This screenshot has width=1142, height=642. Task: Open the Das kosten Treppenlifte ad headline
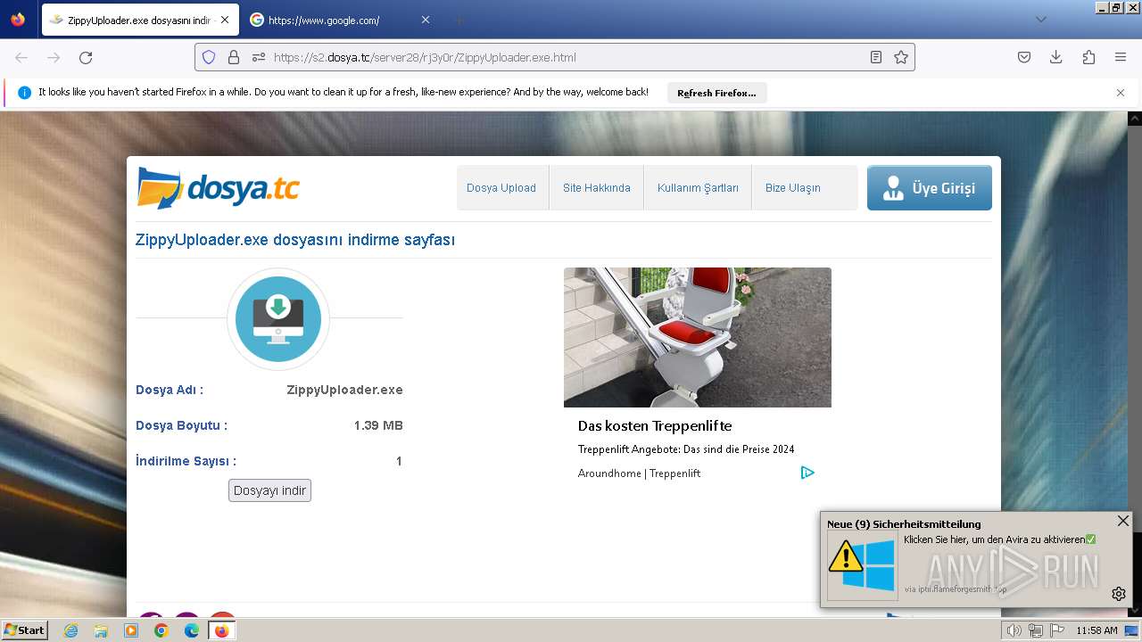pos(655,426)
